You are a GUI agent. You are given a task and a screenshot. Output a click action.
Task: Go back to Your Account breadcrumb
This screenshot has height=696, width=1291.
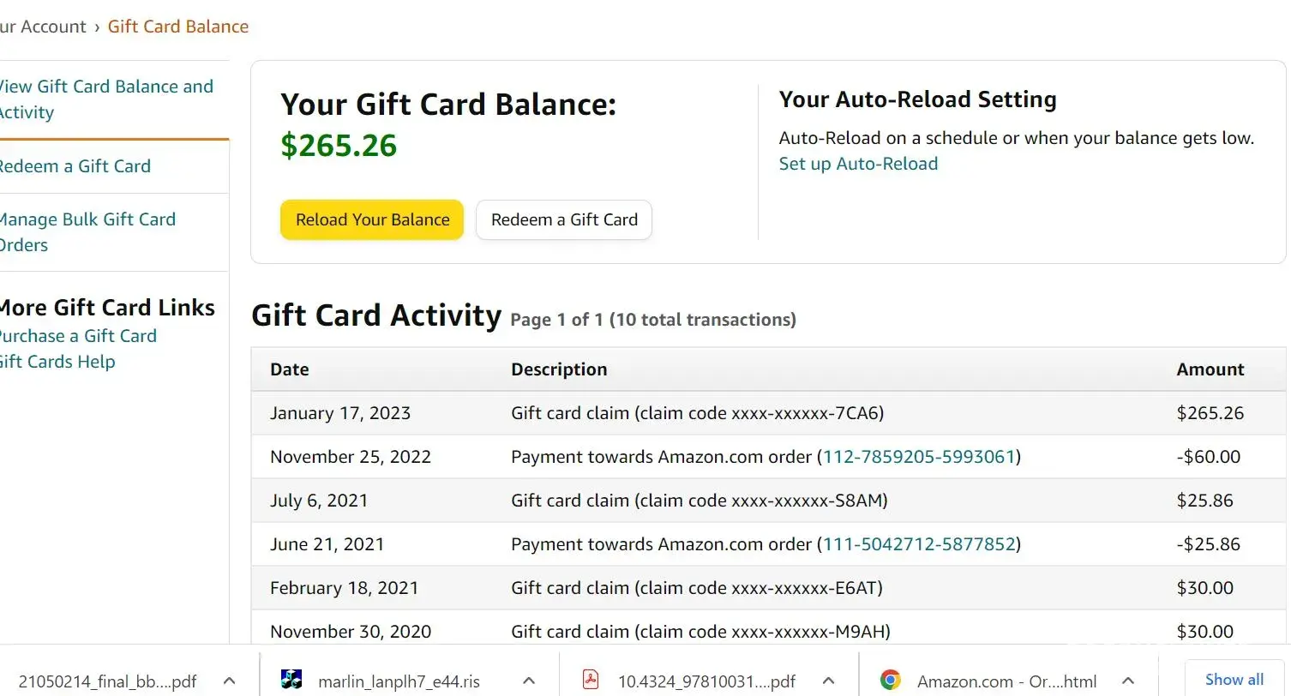pos(44,27)
